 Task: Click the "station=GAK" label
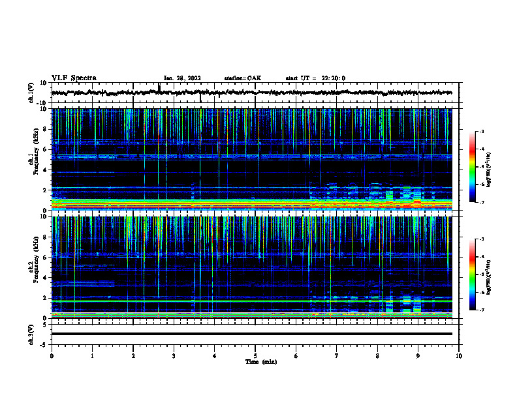pos(243,78)
